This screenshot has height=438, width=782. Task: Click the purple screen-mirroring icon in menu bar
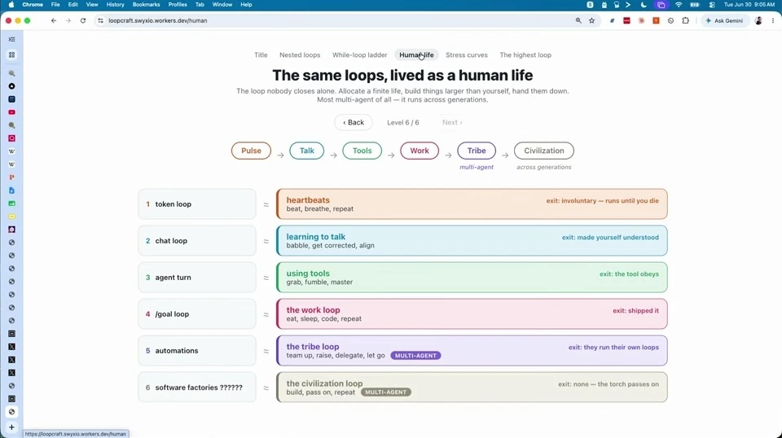coord(661,5)
